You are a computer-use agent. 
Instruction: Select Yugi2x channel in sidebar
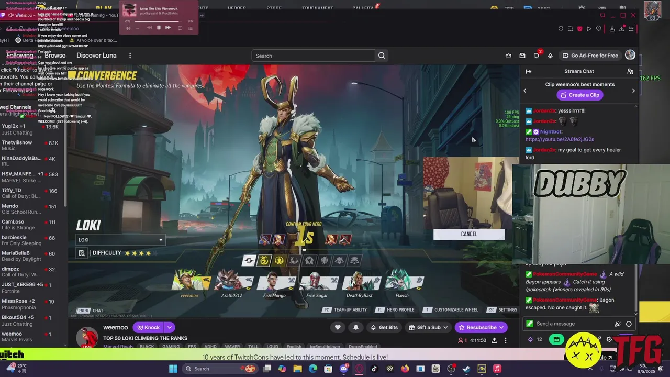click(31, 129)
